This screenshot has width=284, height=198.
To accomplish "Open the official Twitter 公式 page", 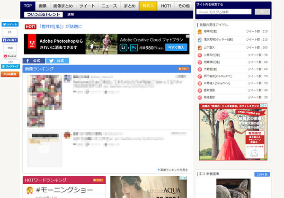I will [57, 61].
